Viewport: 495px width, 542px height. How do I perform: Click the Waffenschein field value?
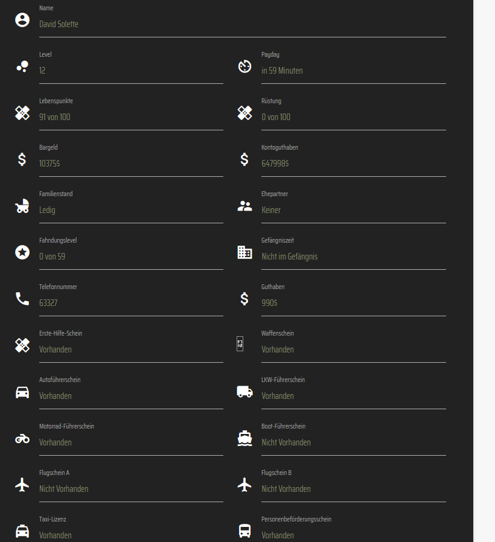click(x=353, y=349)
